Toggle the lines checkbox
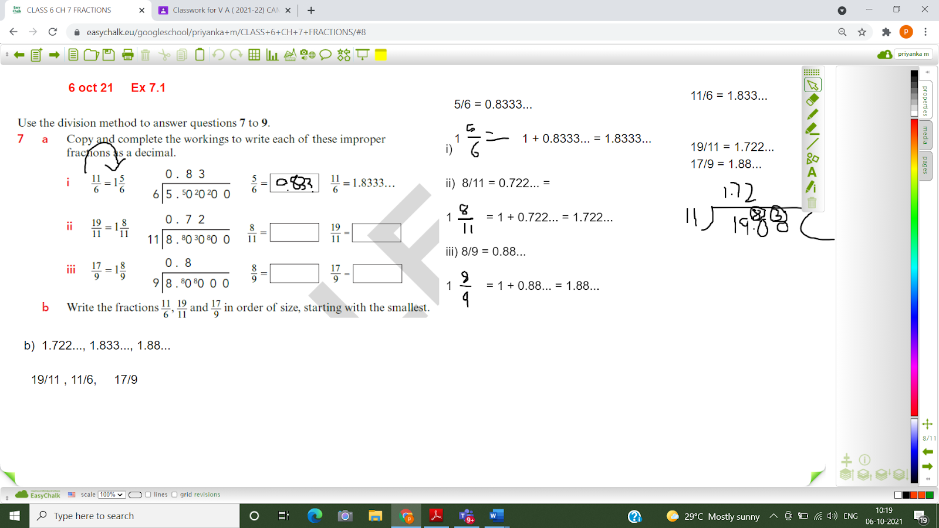The image size is (939, 528). [x=148, y=495]
